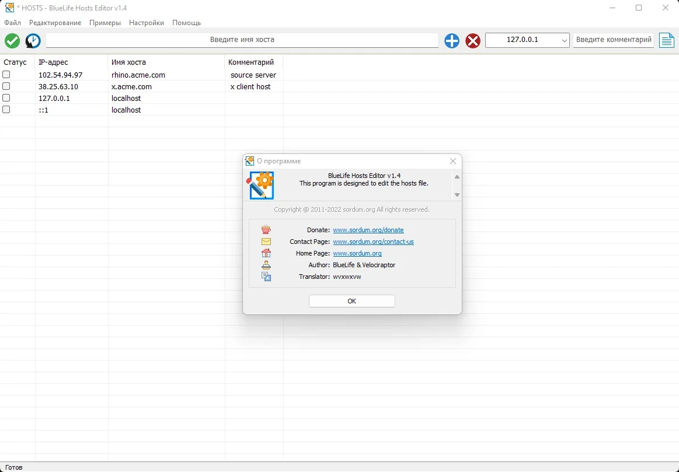
Task: Open the www.sordum.org home page link
Action: coord(357,253)
